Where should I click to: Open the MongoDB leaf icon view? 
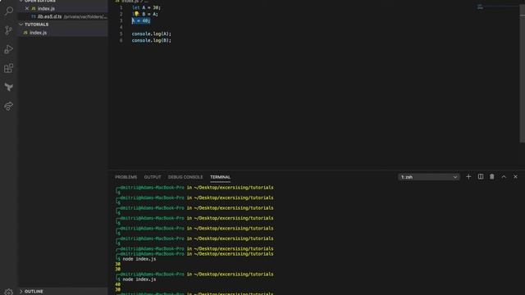(9, 88)
